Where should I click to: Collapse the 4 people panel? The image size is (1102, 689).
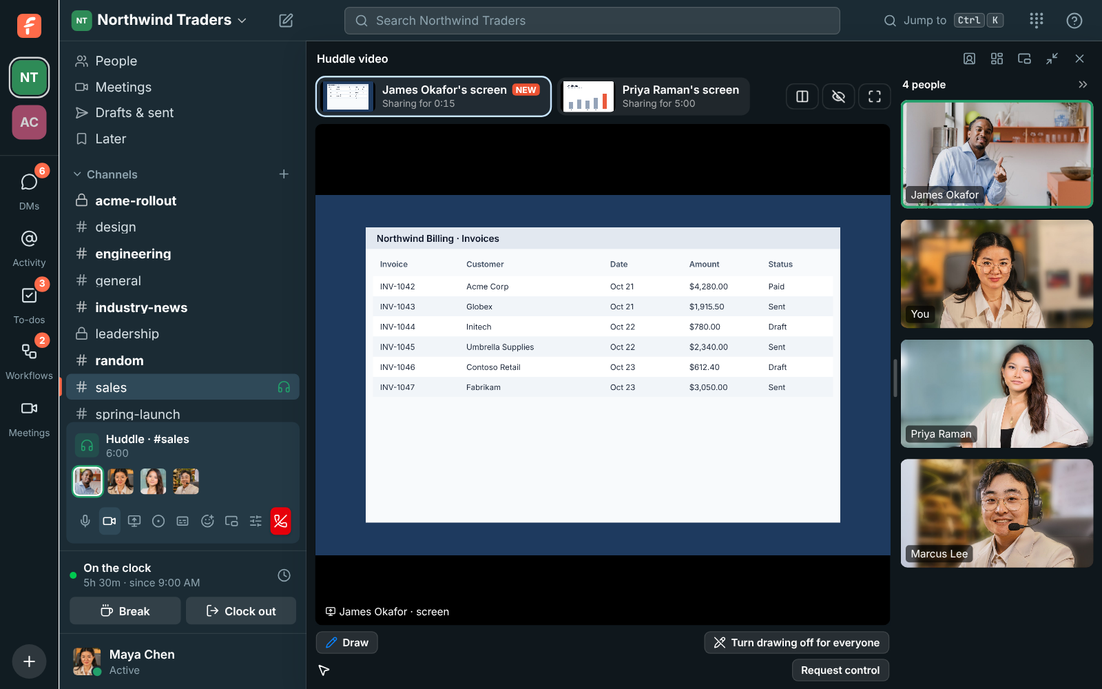point(1083,85)
